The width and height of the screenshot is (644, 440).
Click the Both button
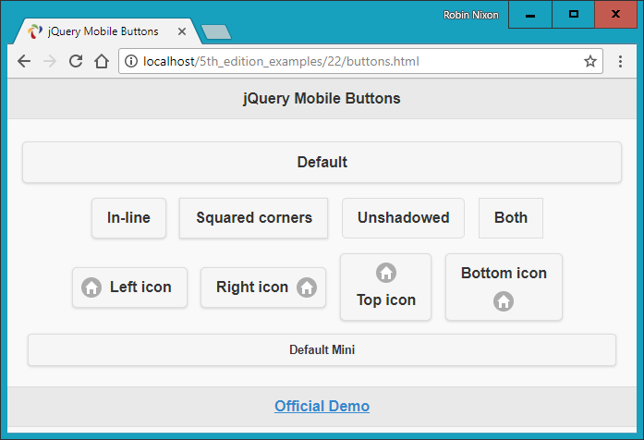(x=511, y=218)
